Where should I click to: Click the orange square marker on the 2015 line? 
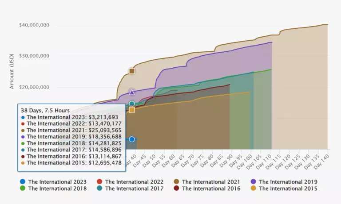click(132, 110)
